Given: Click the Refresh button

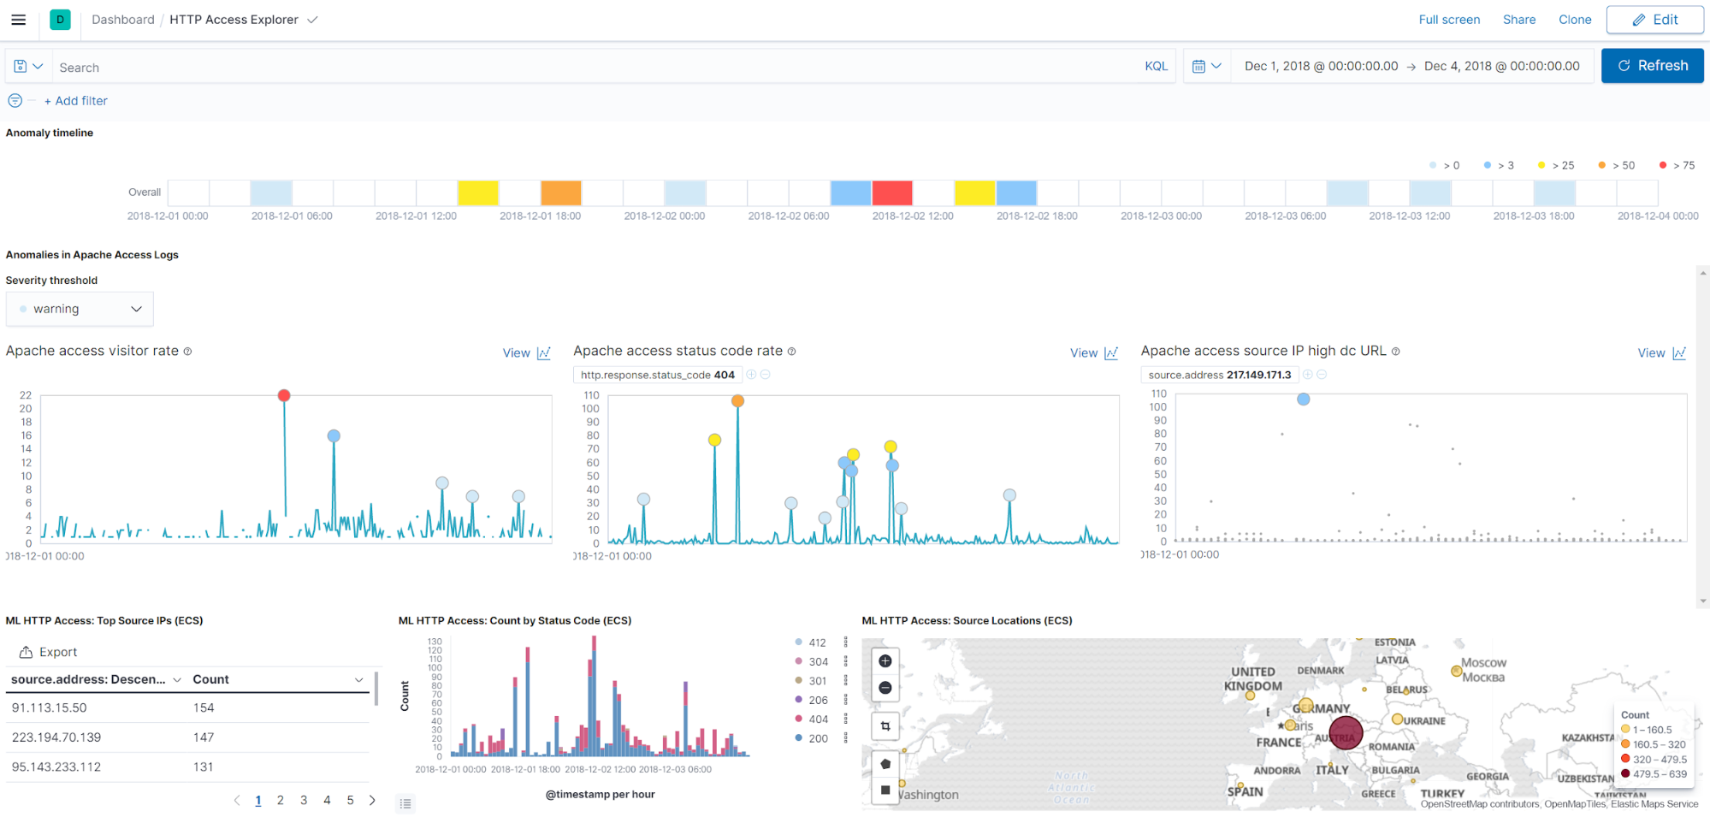Looking at the screenshot, I should click(1652, 65).
